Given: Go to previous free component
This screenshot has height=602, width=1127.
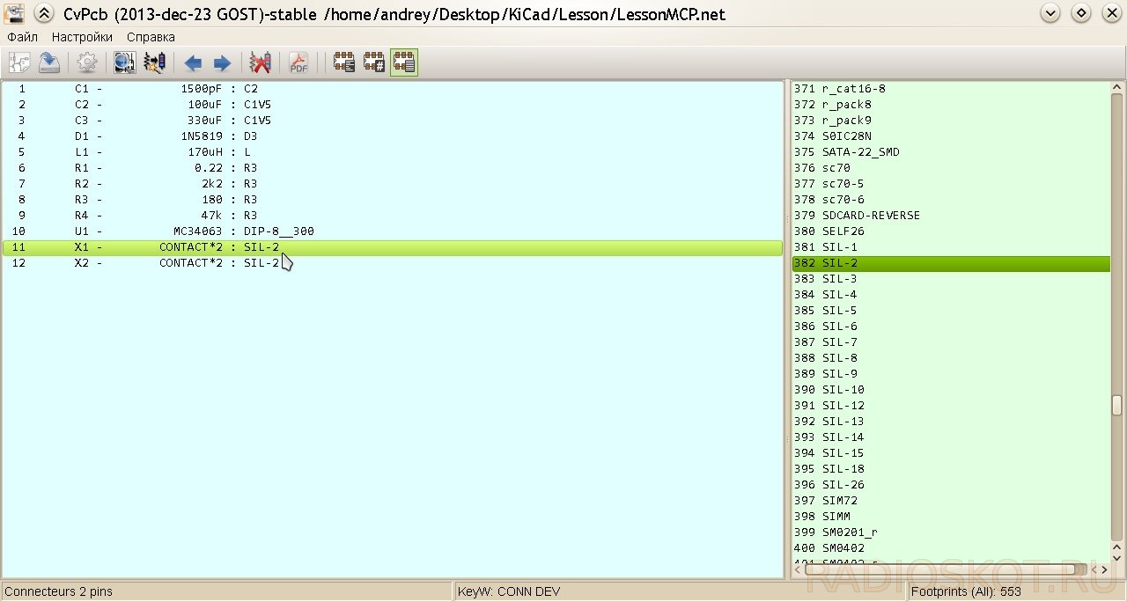Looking at the screenshot, I should 193,62.
